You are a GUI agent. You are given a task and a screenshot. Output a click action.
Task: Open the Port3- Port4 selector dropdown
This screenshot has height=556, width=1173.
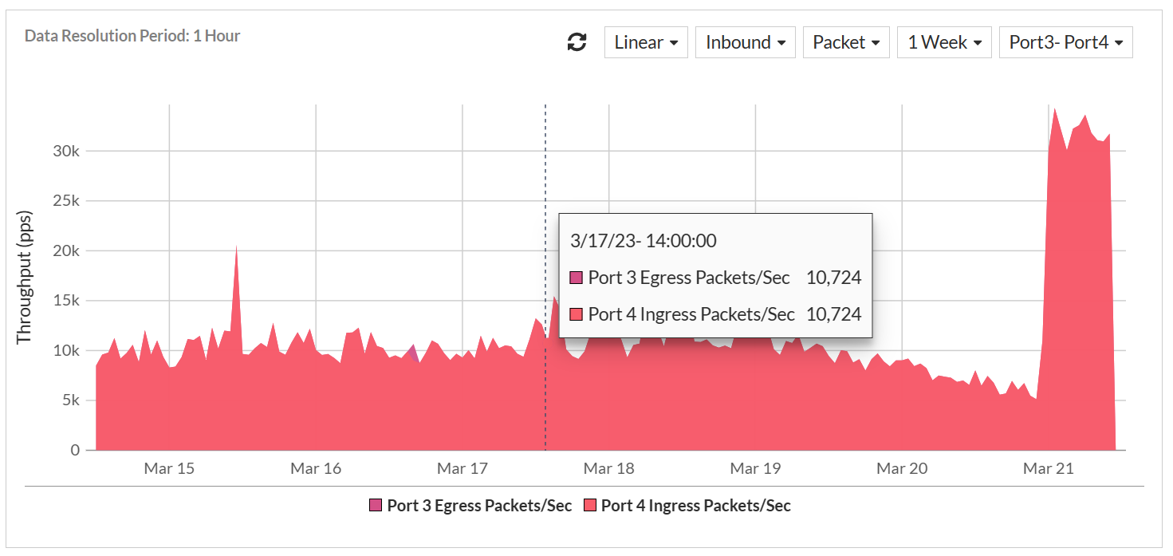coord(1065,41)
